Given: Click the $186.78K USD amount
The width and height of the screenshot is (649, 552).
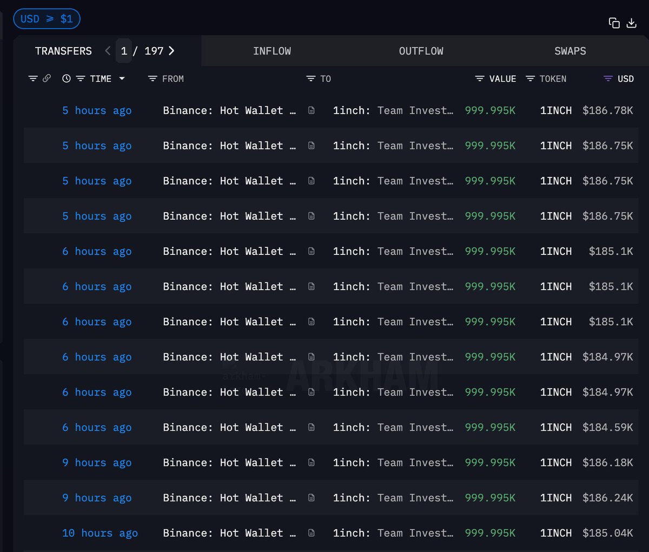Looking at the screenshot, I should [x=608, y=110].
